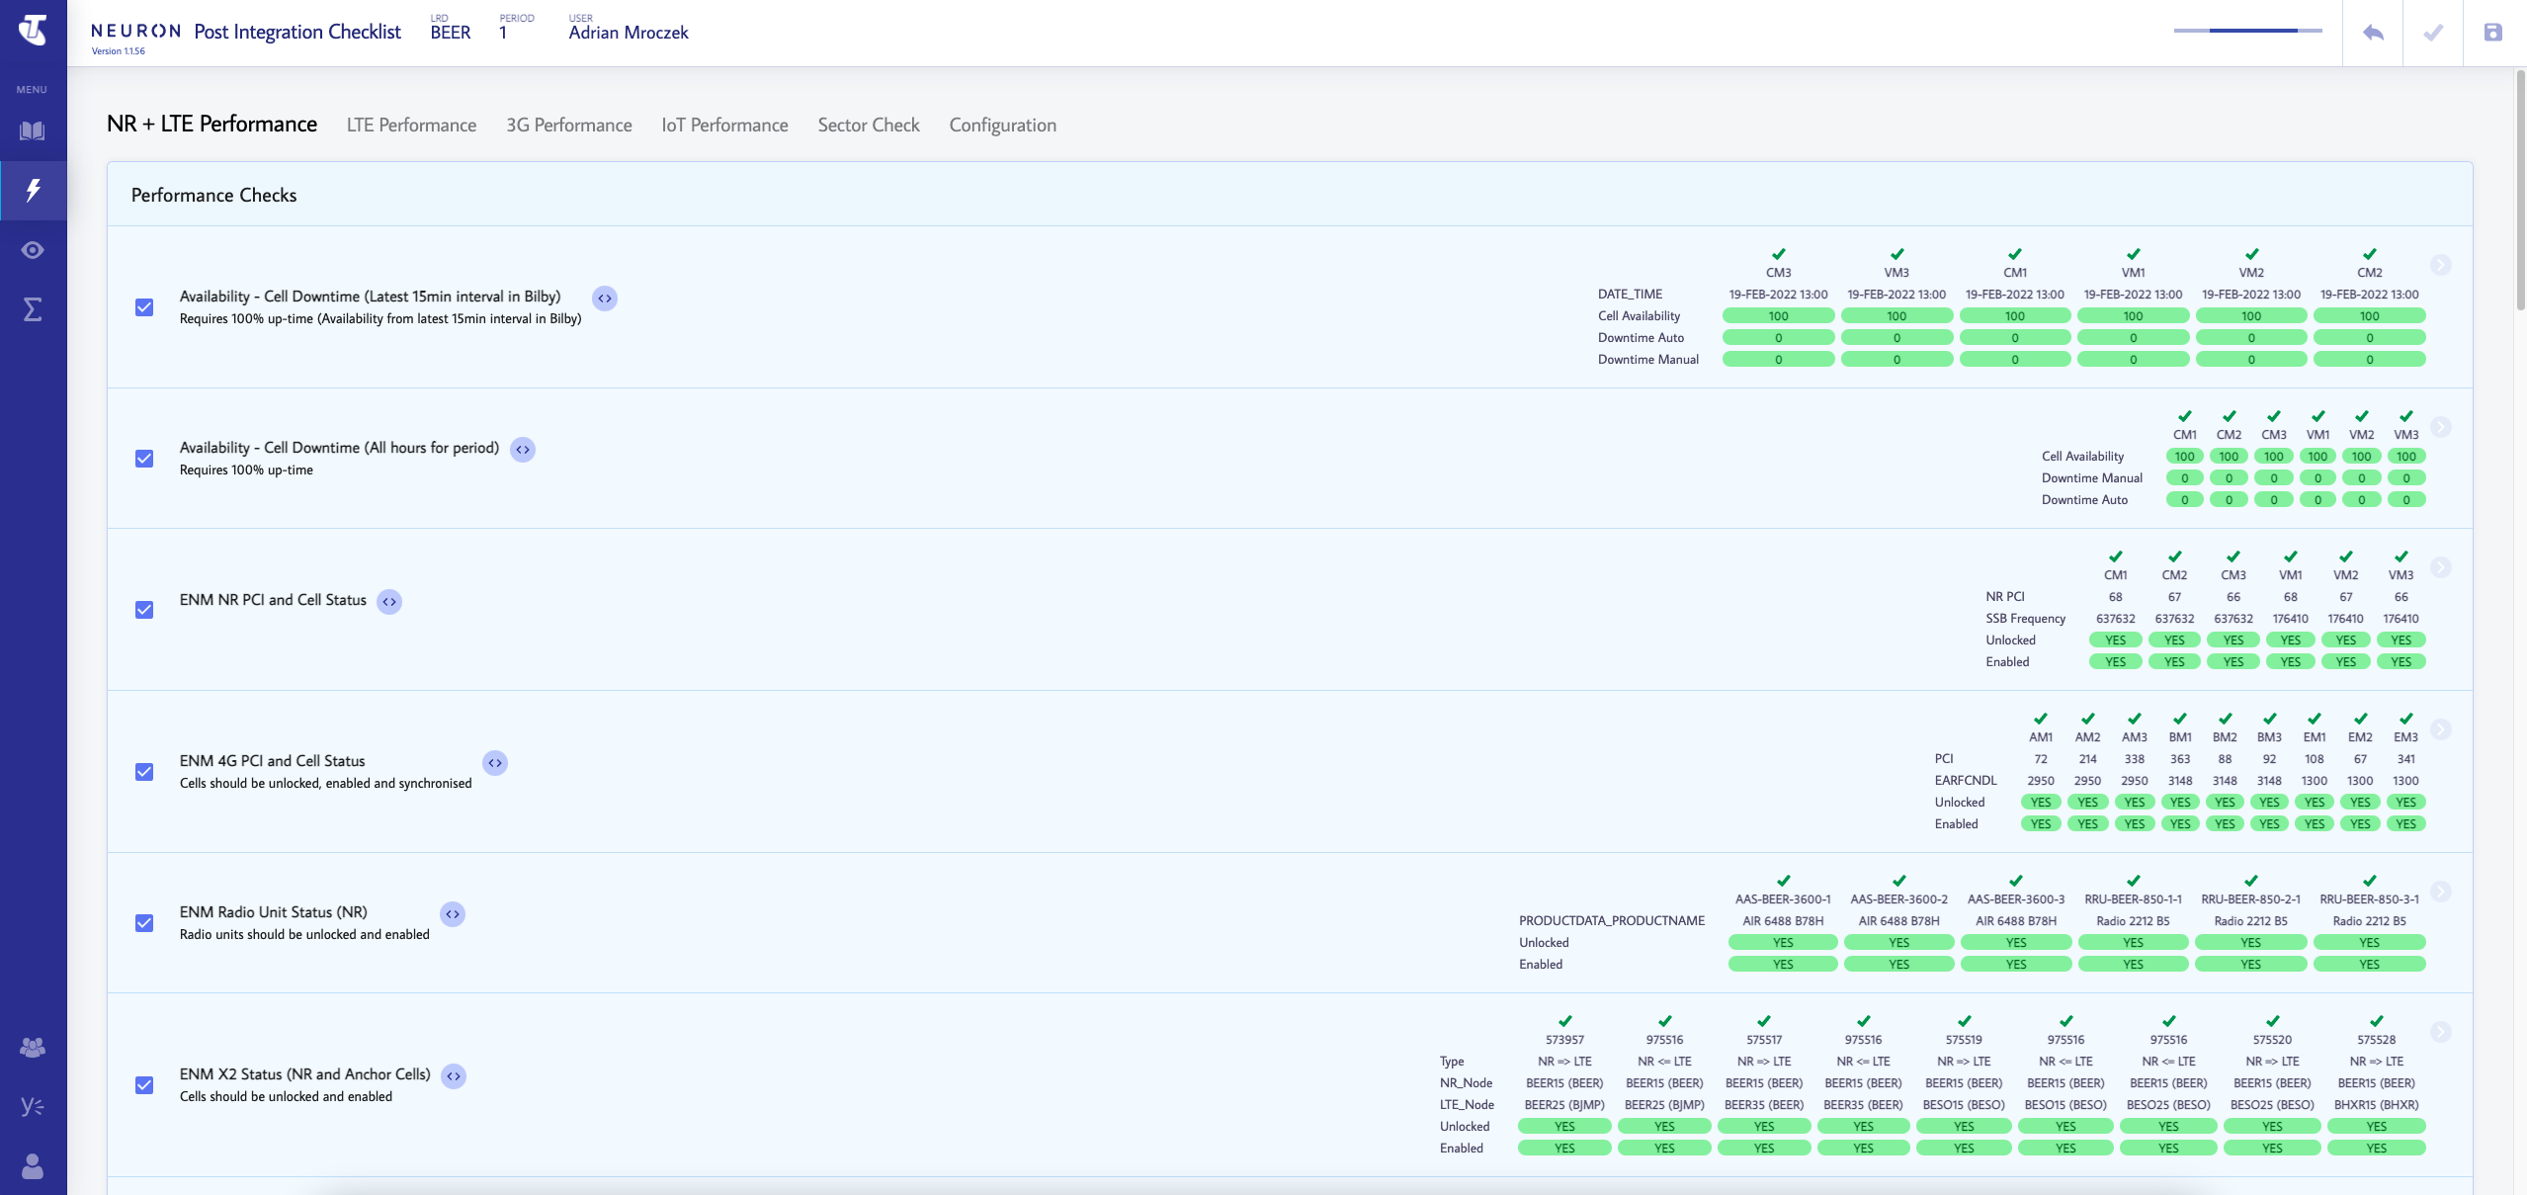Open the single user profile sidebar icon

point(33,1166)
